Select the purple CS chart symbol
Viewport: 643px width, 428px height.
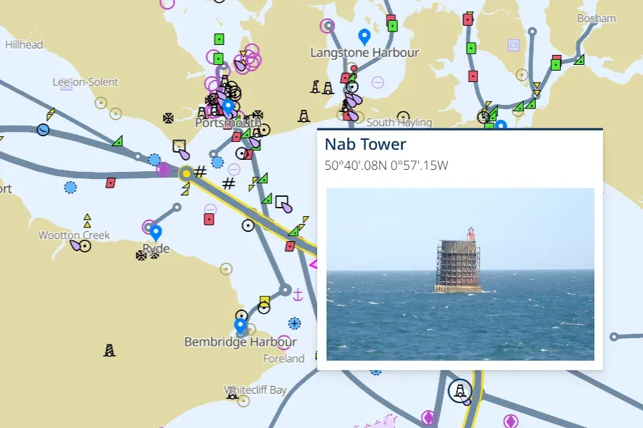pos(513,45)
